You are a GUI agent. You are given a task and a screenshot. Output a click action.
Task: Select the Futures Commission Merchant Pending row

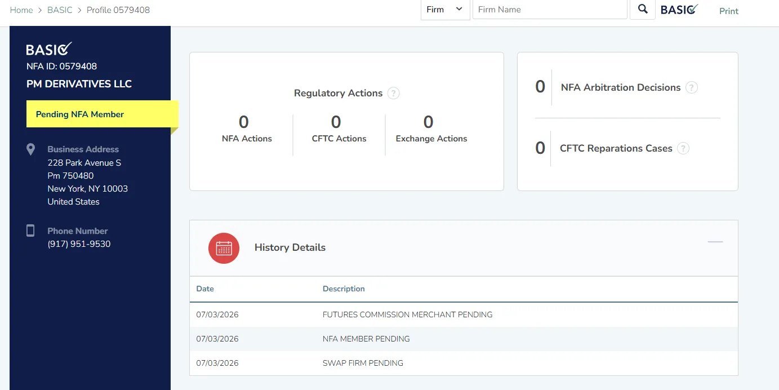pyautogui.click(x=464, y=314)
